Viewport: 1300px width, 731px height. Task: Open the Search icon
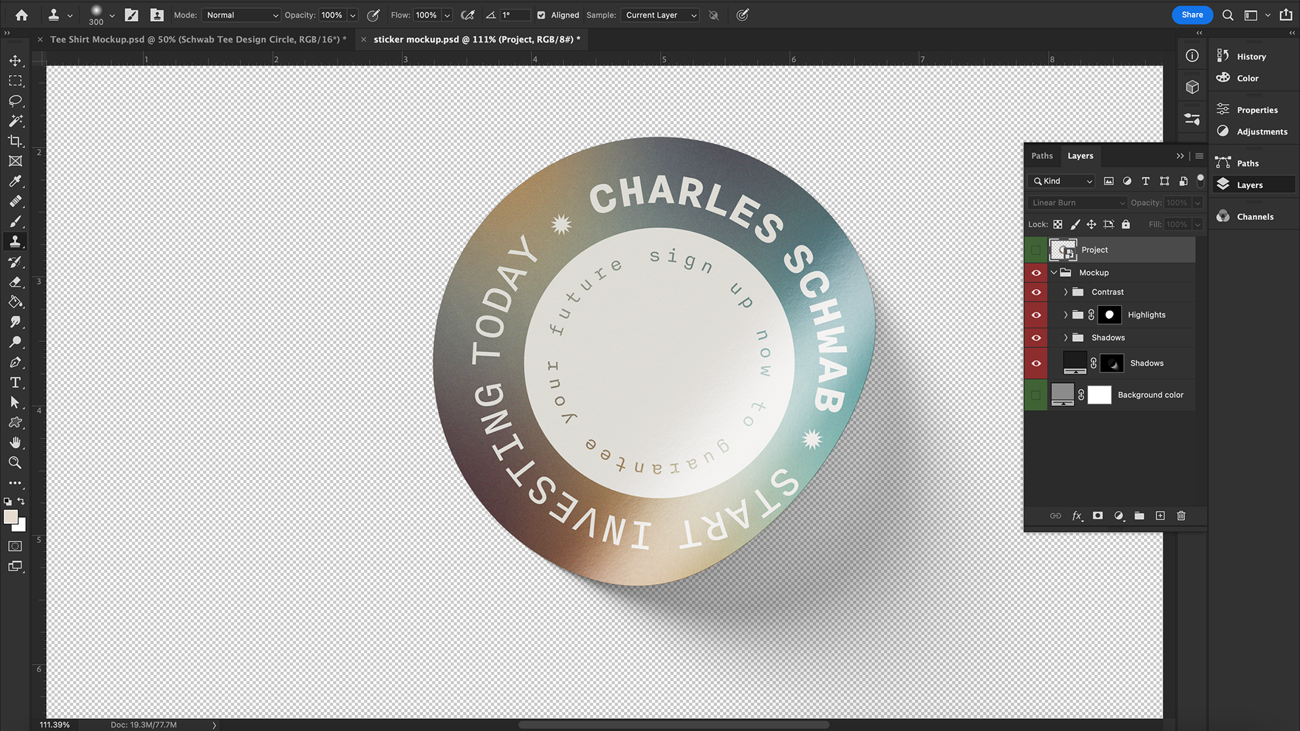coord(1228,15)
